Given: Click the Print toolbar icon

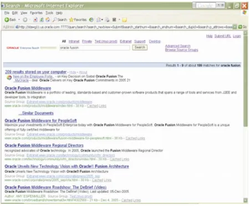Looking at the screenshot, I should pos(108,19).
